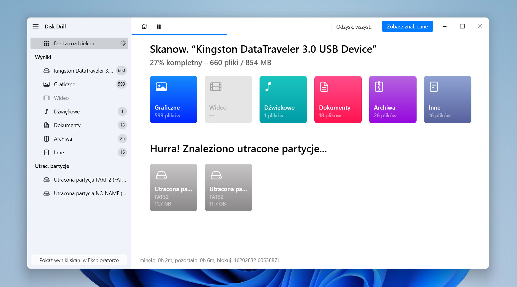Click the 599 count badge

[121, 84]
